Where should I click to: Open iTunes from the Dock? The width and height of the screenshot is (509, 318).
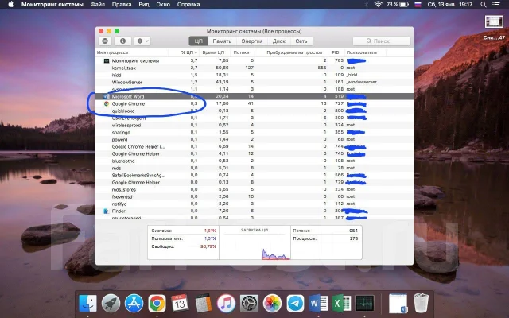click(x=226, y=304)
